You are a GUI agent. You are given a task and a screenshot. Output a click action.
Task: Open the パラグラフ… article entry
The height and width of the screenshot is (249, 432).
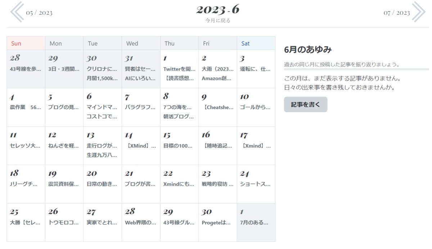point(140,107)
